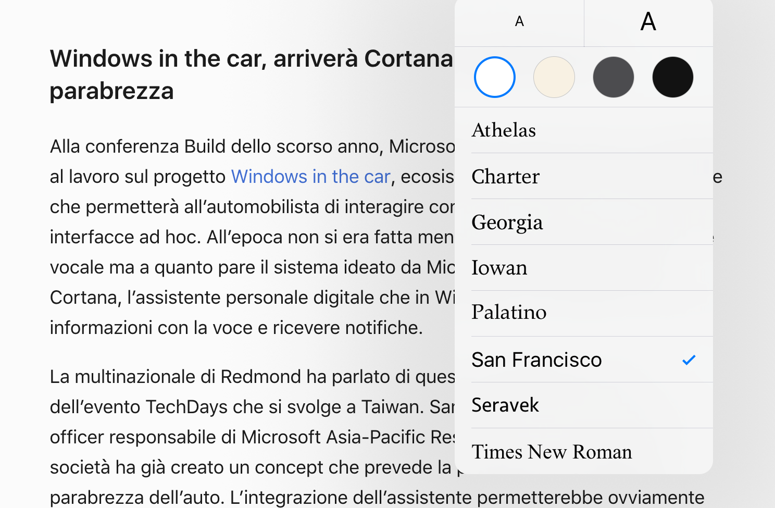Choose the San Francisco font
Viewport: 775px width, 508px height.
[x=536, y=360]
